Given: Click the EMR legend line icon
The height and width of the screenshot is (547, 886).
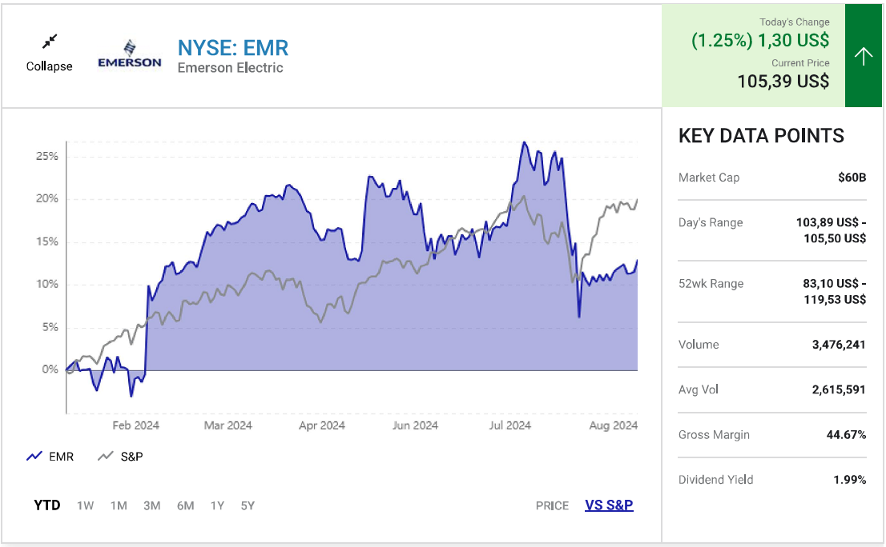Looking at the screenshot, I should tap(34, 457).
